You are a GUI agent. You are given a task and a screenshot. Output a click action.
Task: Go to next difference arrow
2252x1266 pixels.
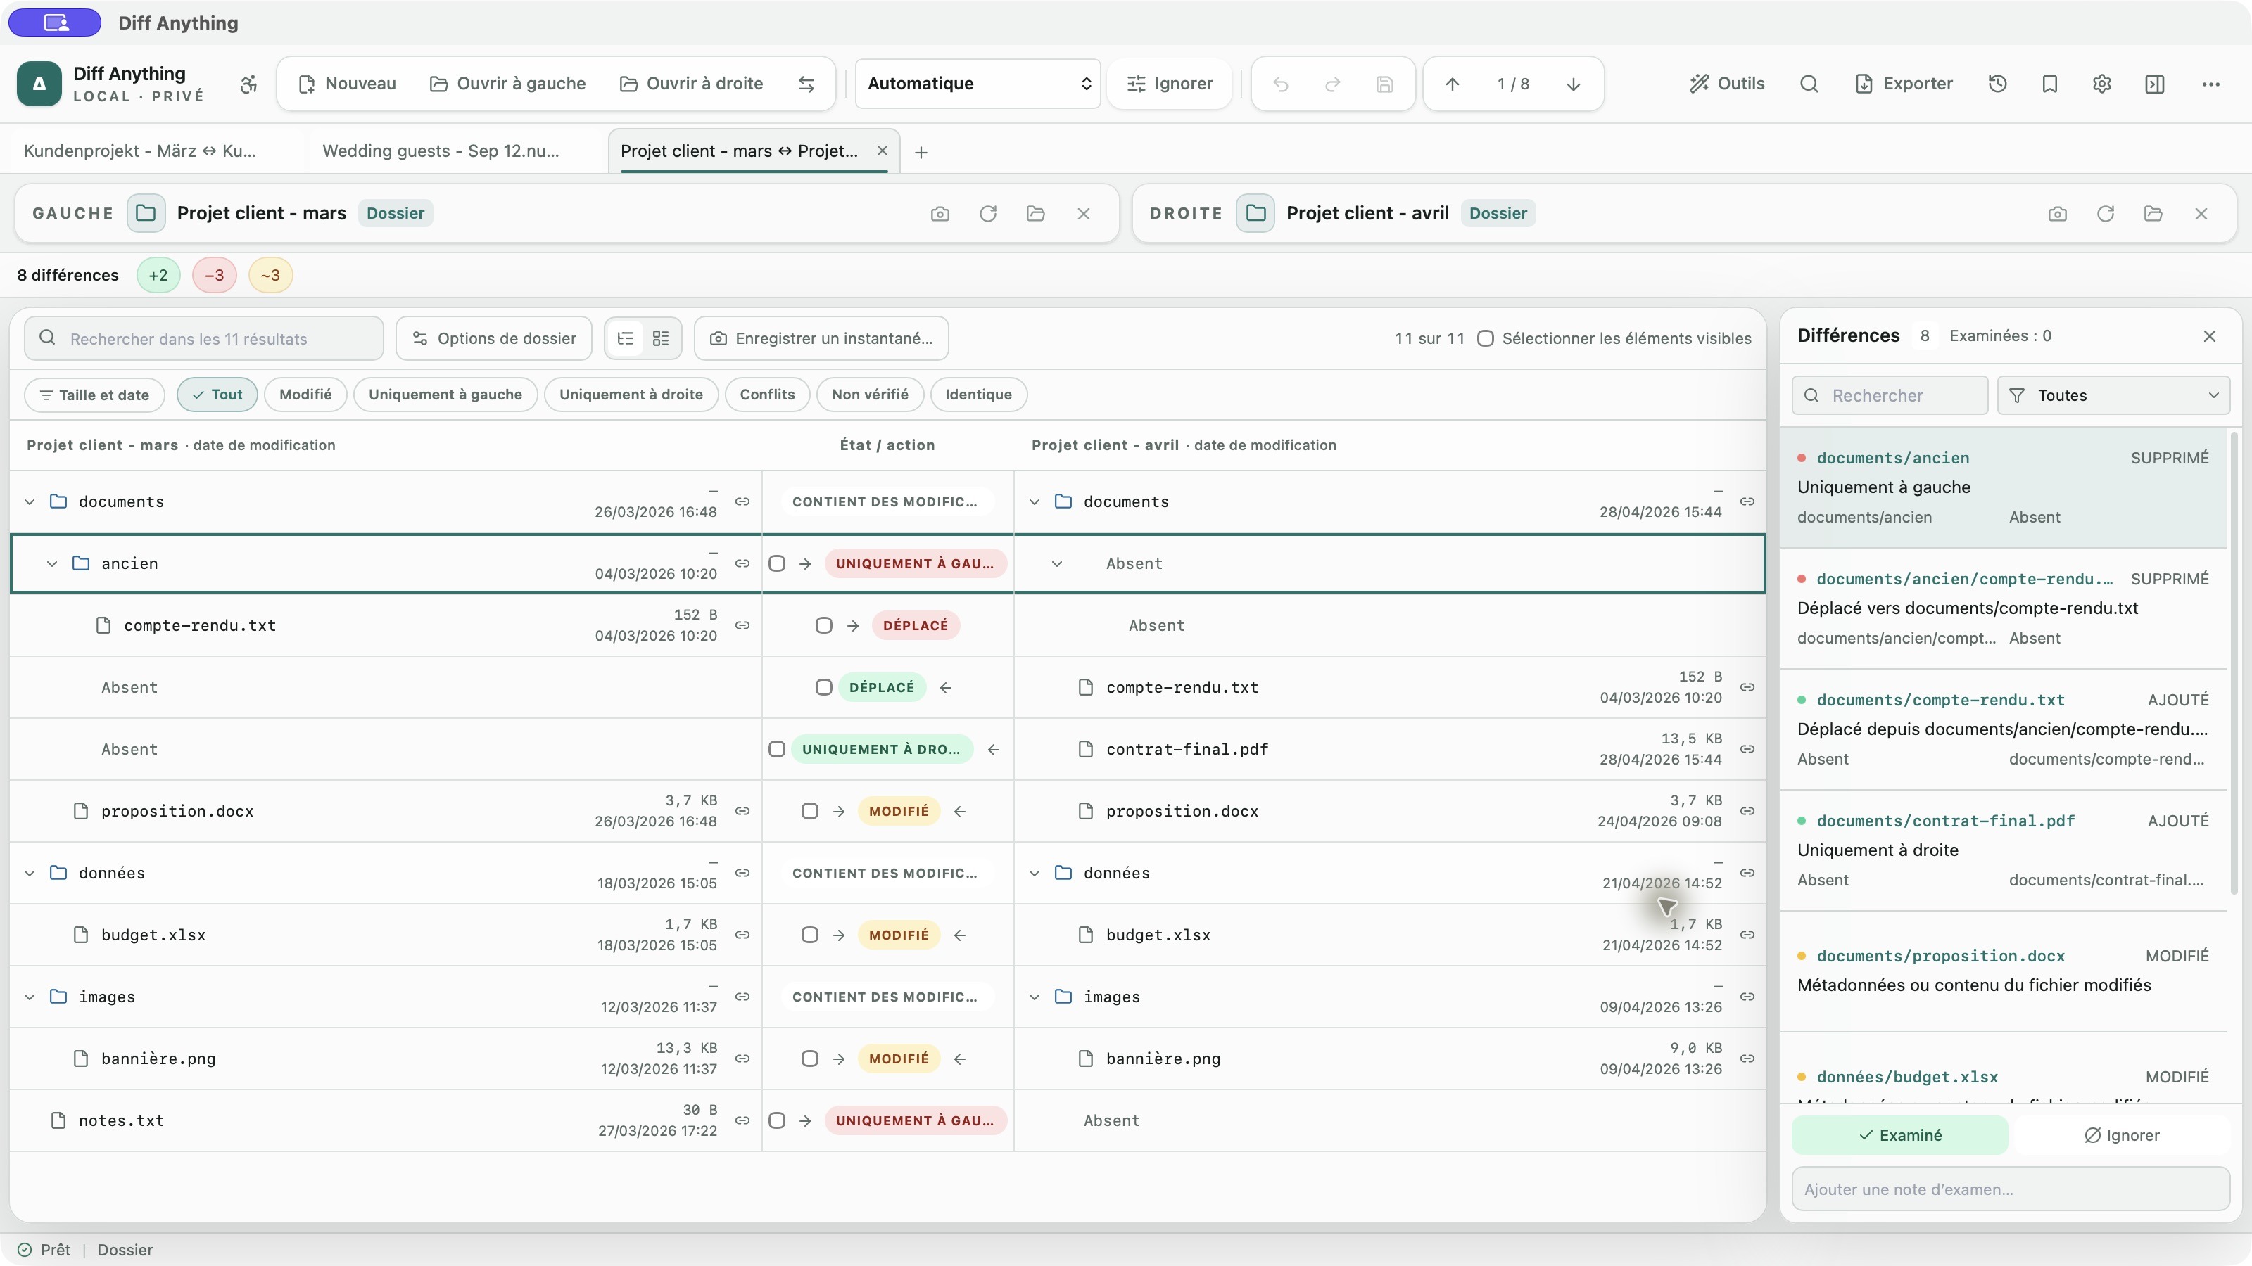click(x=1573, y=84)
